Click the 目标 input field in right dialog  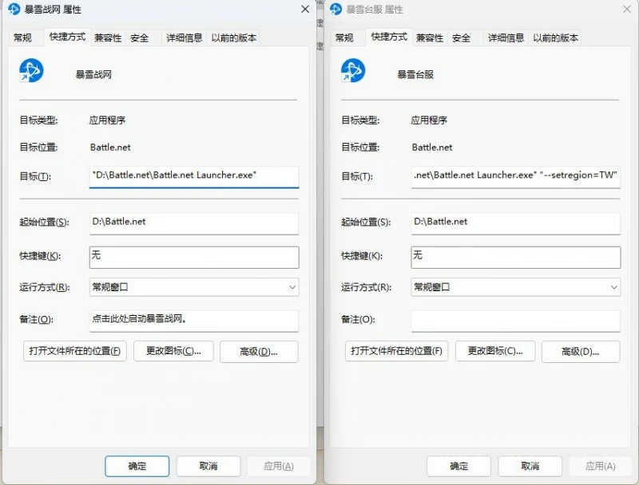coord(516,177)
